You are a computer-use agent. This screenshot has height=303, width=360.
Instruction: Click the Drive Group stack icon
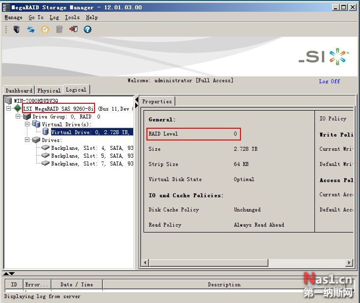pos(27,117)
